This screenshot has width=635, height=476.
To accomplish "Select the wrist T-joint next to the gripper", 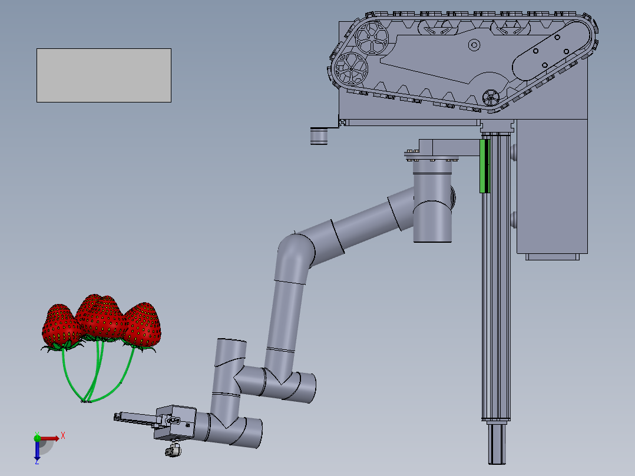I will [x=229, y=429].
